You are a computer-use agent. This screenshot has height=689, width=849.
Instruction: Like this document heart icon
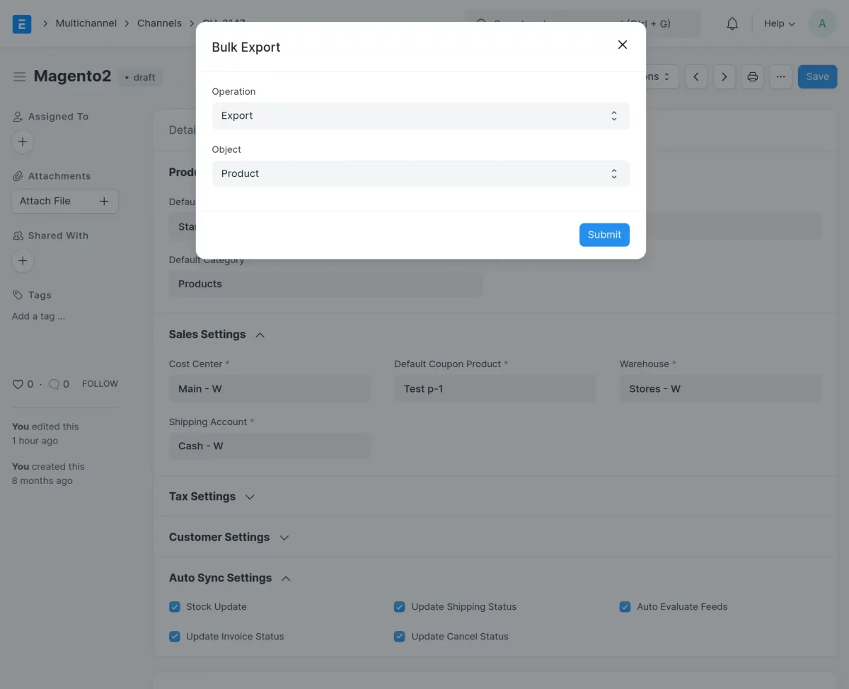[x=18, y=384]
